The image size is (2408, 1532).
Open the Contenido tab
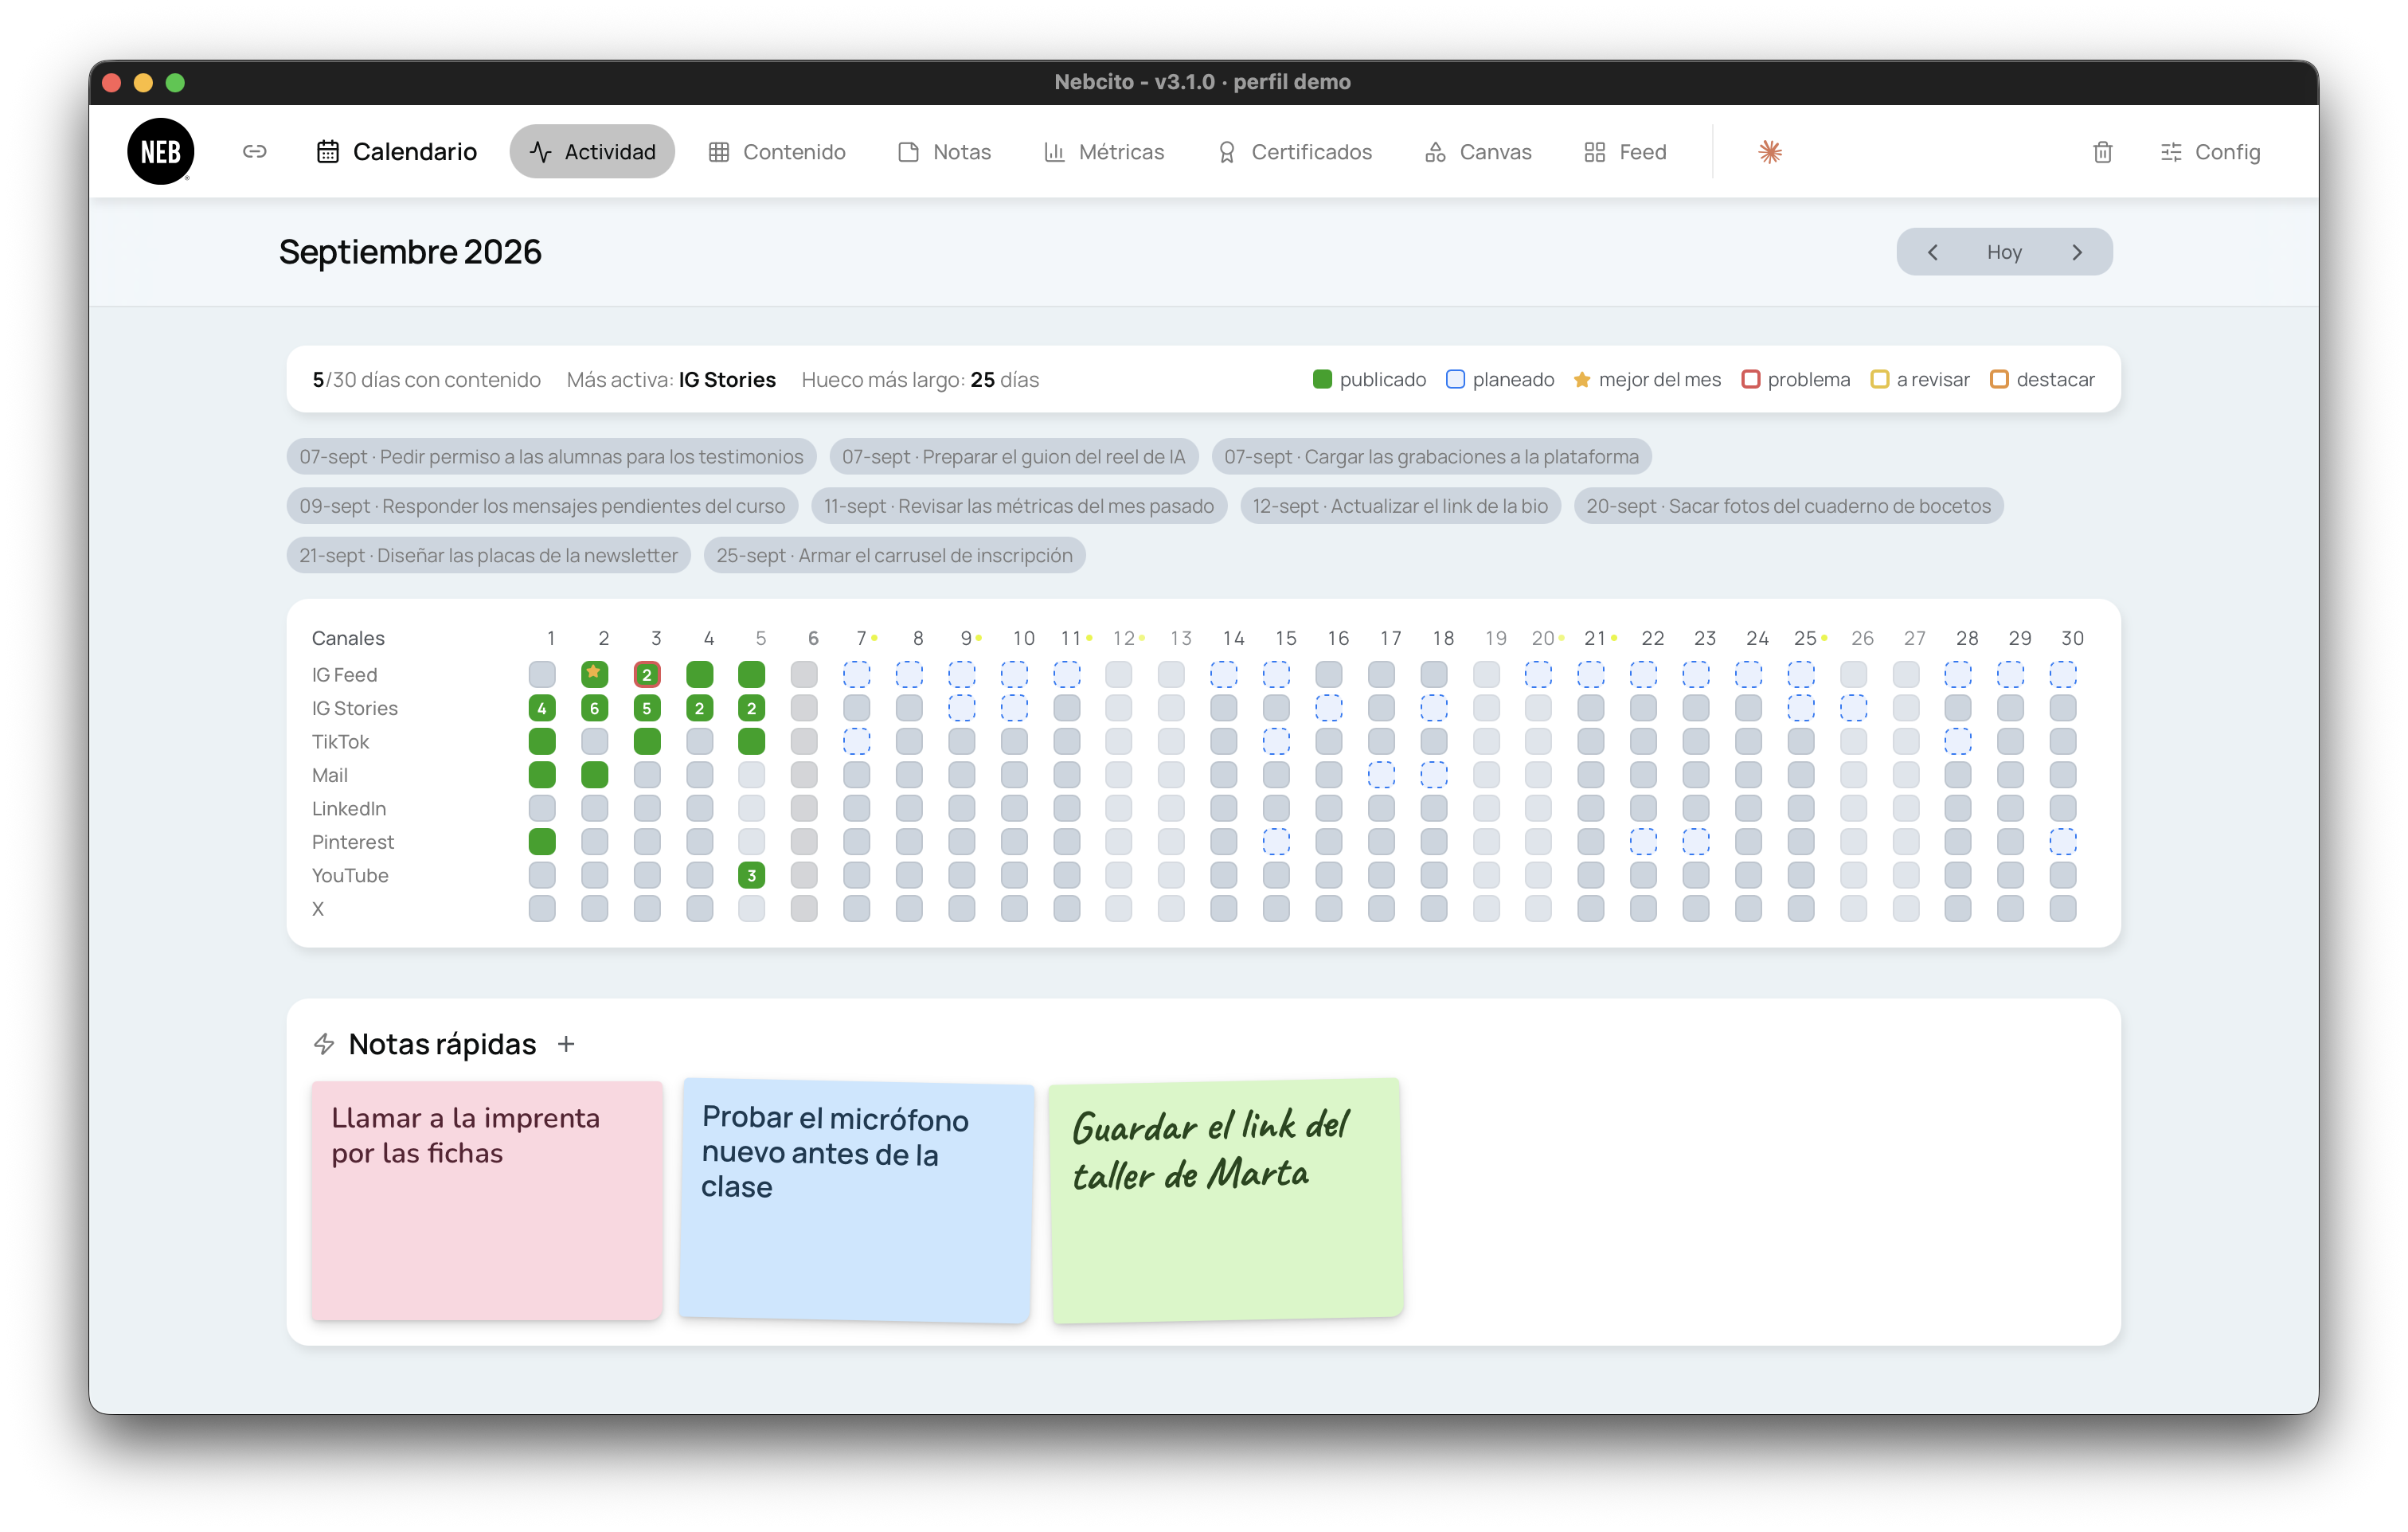click(x=777, y=151)
